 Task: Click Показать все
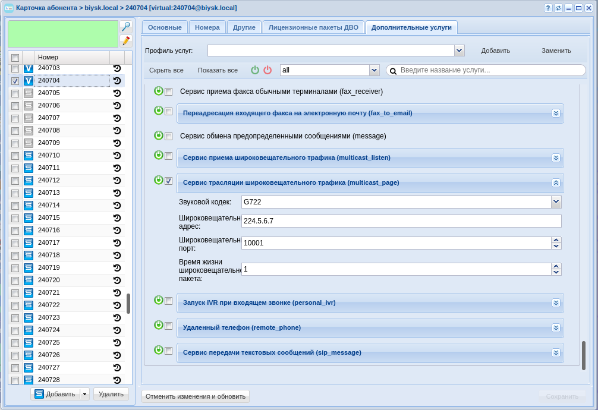218,70
